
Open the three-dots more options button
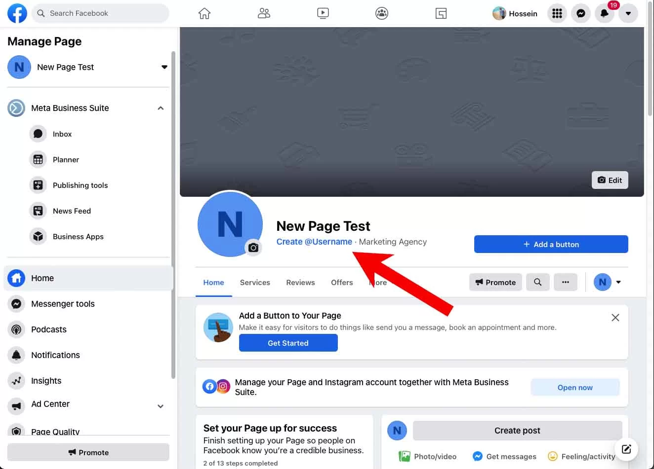click(565, 282)
